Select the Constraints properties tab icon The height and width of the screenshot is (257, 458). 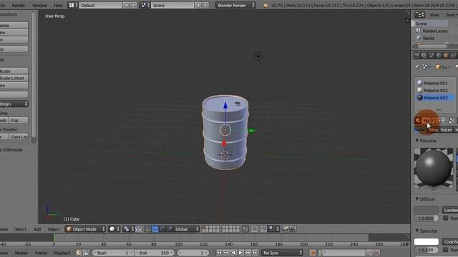pos(453,56)
